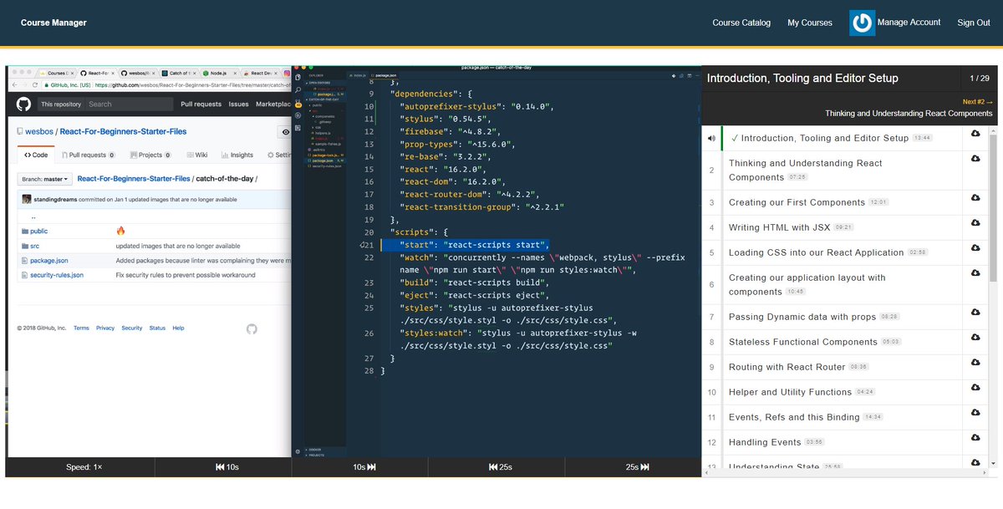Jump to the Next #2 lesson link
This screenshot has width=1003, height=509.
pos(978,102)
